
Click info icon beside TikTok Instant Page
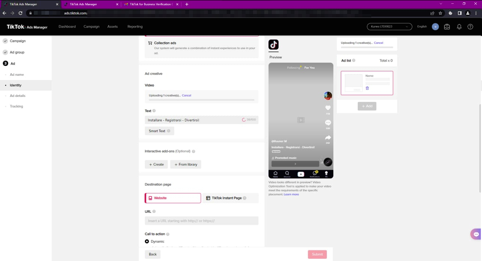(244, 198)
